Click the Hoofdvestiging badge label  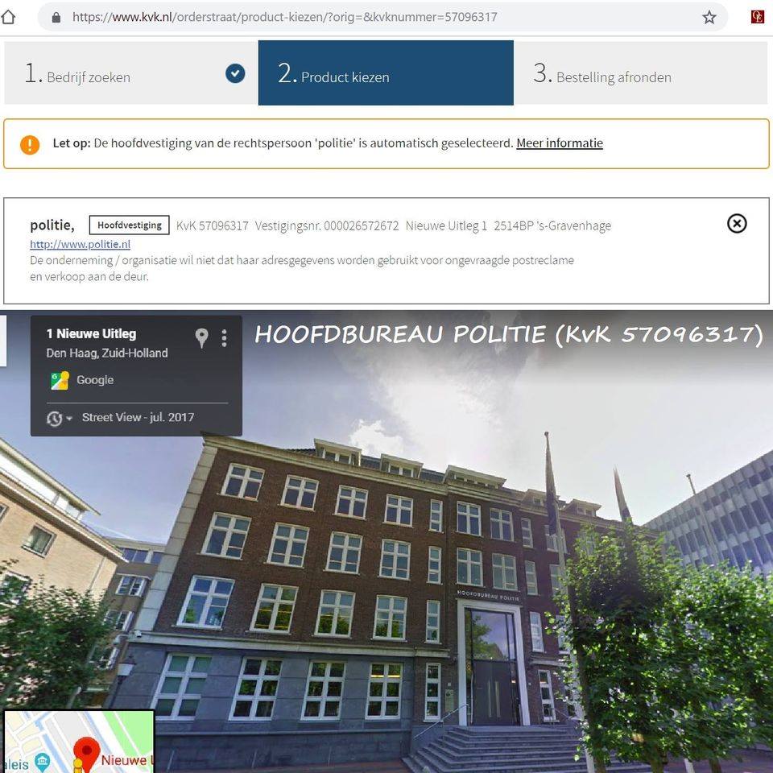(x=129, y=225)
